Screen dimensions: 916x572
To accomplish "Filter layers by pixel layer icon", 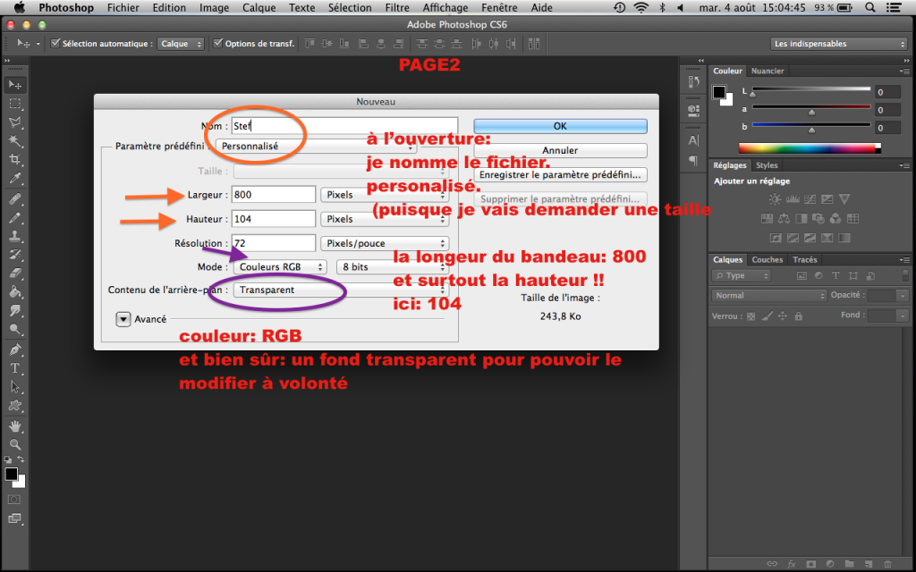I will point(801,276).
